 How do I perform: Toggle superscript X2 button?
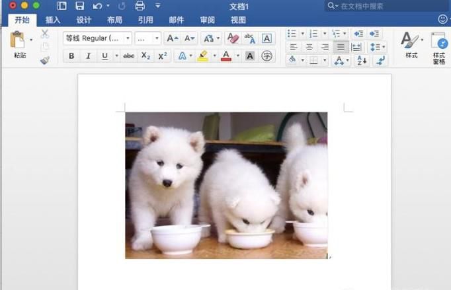coord(163,55)
